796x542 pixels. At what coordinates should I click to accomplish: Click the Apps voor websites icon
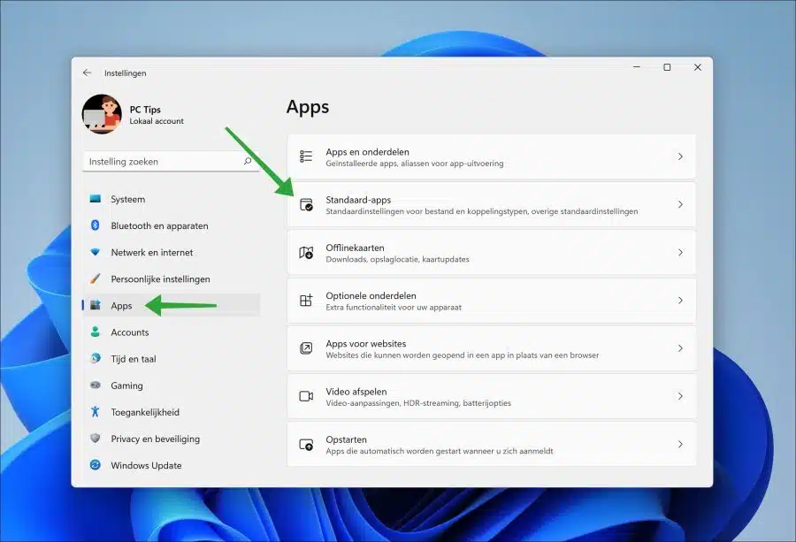point(306,348)
